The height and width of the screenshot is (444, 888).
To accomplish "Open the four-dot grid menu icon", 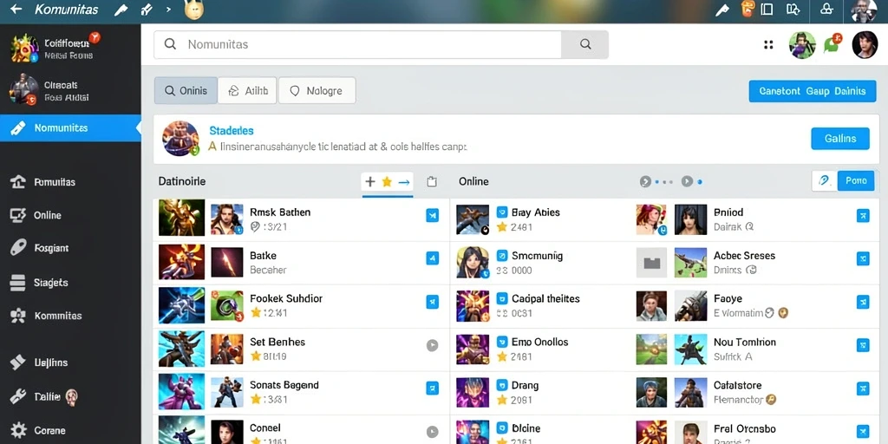I will (768, 45).
